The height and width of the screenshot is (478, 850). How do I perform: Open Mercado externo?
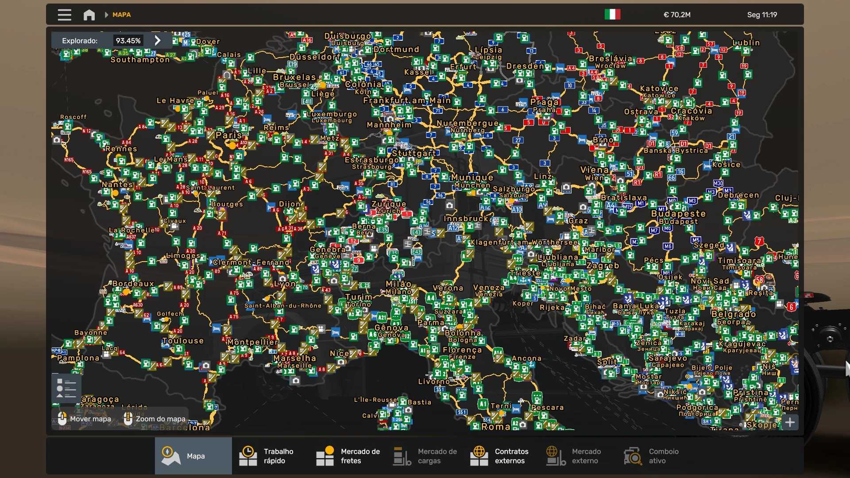pyautogui.click(x=578, y=456)
